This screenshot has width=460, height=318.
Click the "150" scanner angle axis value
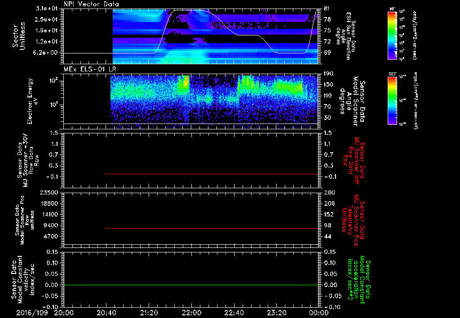click(329, 84)
